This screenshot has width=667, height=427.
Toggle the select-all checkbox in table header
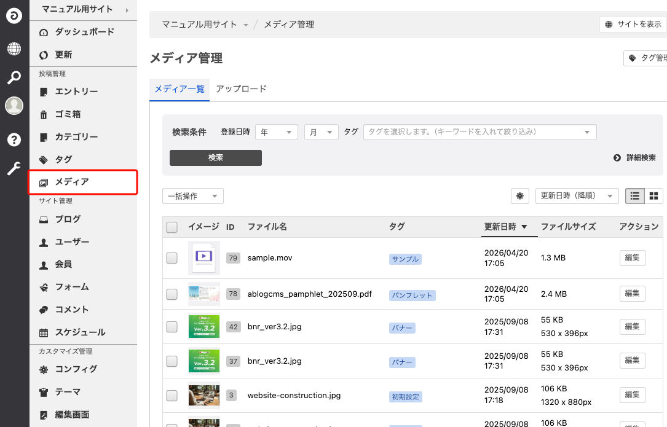pyautogui.click(x=172, y=227)
